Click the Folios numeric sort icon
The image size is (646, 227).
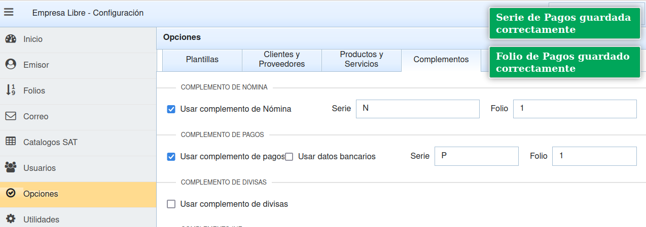pyautogui.click(x=11, y=90)
